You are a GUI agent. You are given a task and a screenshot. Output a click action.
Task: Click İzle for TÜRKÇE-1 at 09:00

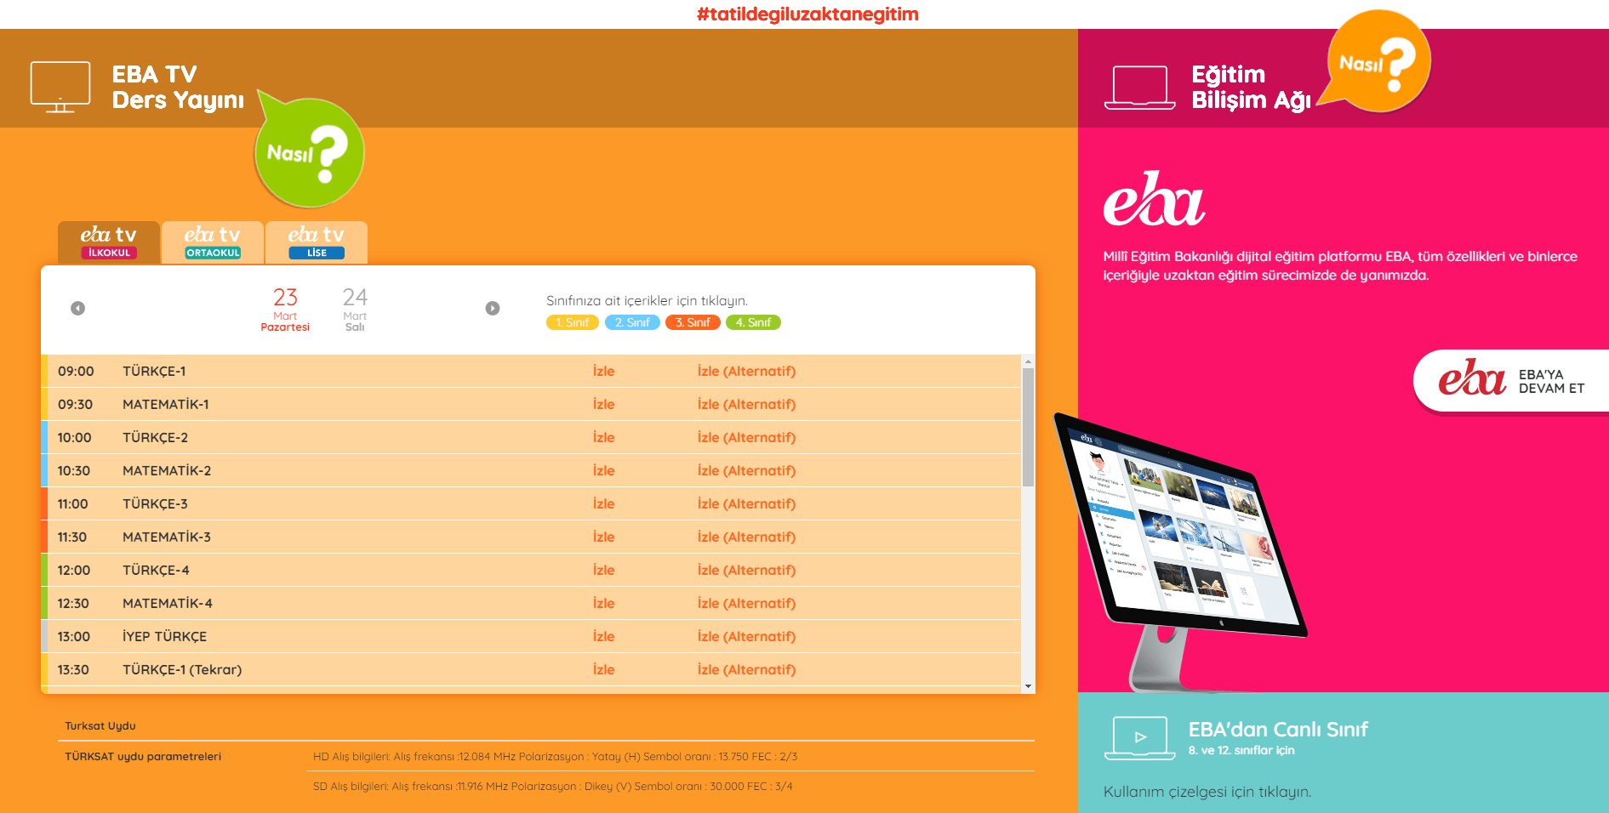pos(603,371)
